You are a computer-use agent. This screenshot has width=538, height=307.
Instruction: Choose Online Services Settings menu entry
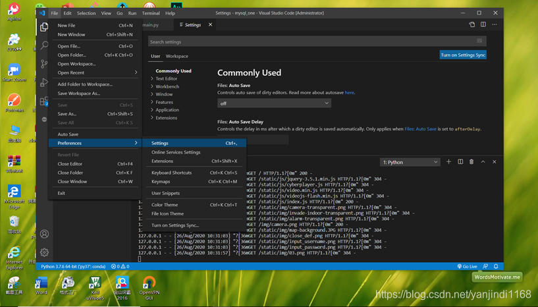(194, 152)
